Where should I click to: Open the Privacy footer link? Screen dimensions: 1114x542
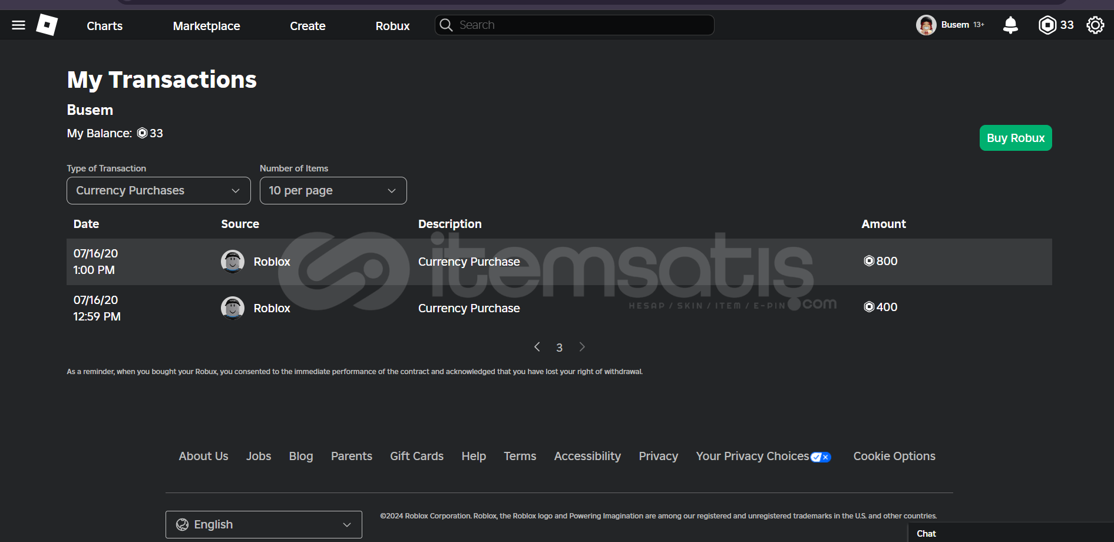pos(659,457)
